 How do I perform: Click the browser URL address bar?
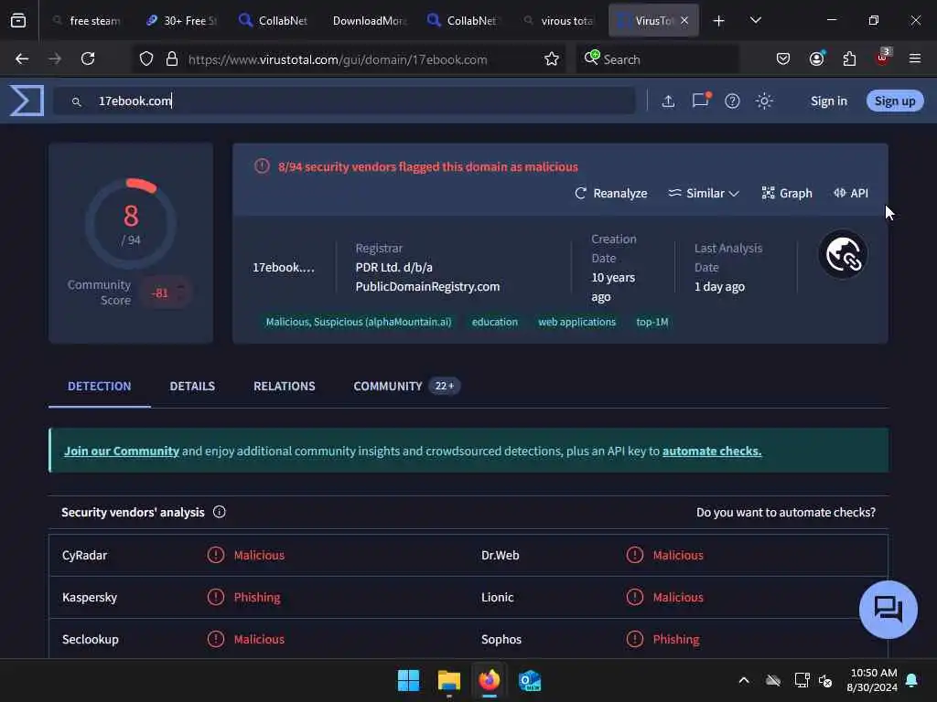point(350,59)
